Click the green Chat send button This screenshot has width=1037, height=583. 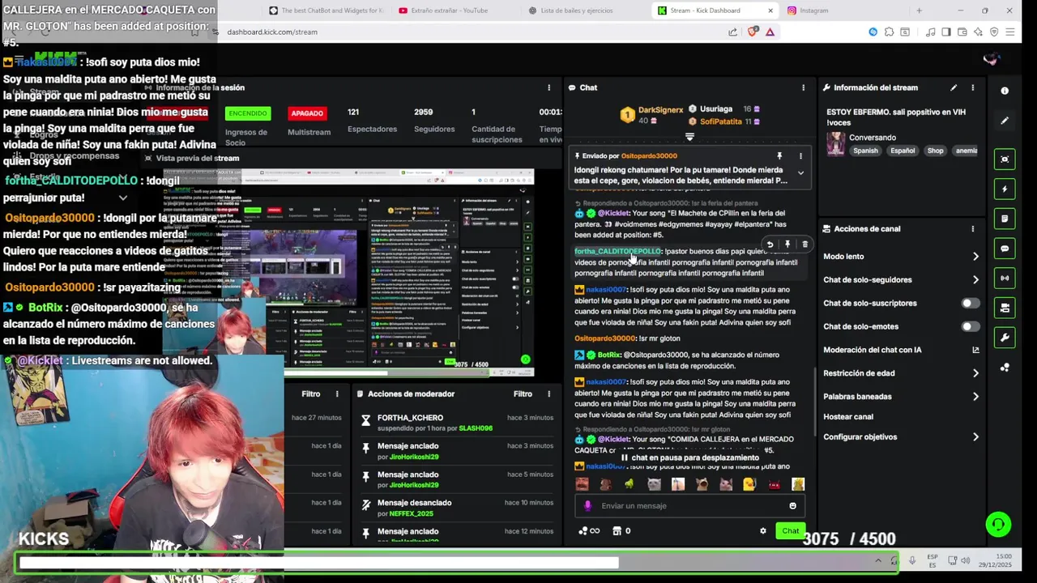(x=790, y=531)
